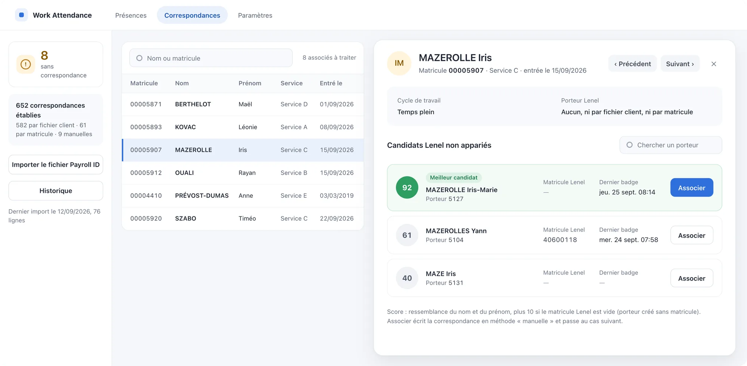This screenshot has height=366, width=747.
Task: Click matricule 00005871 cell
Action: pyautogui.click(x=146, y=104)
